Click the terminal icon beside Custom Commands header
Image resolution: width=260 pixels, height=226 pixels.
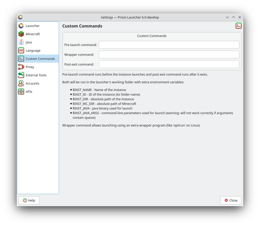[x=238, y=26]
